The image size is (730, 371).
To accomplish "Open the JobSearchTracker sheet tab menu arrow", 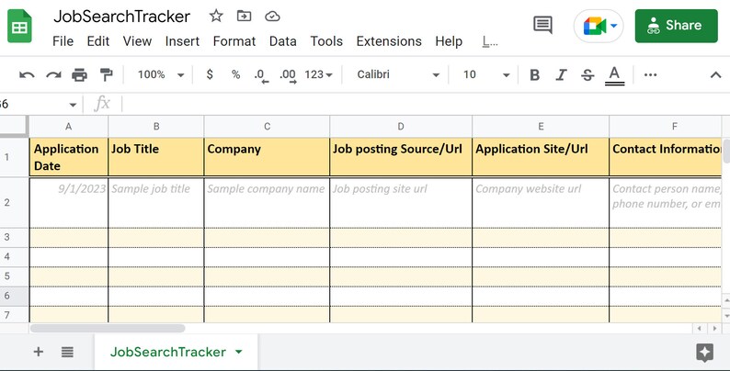I will 239,352.
